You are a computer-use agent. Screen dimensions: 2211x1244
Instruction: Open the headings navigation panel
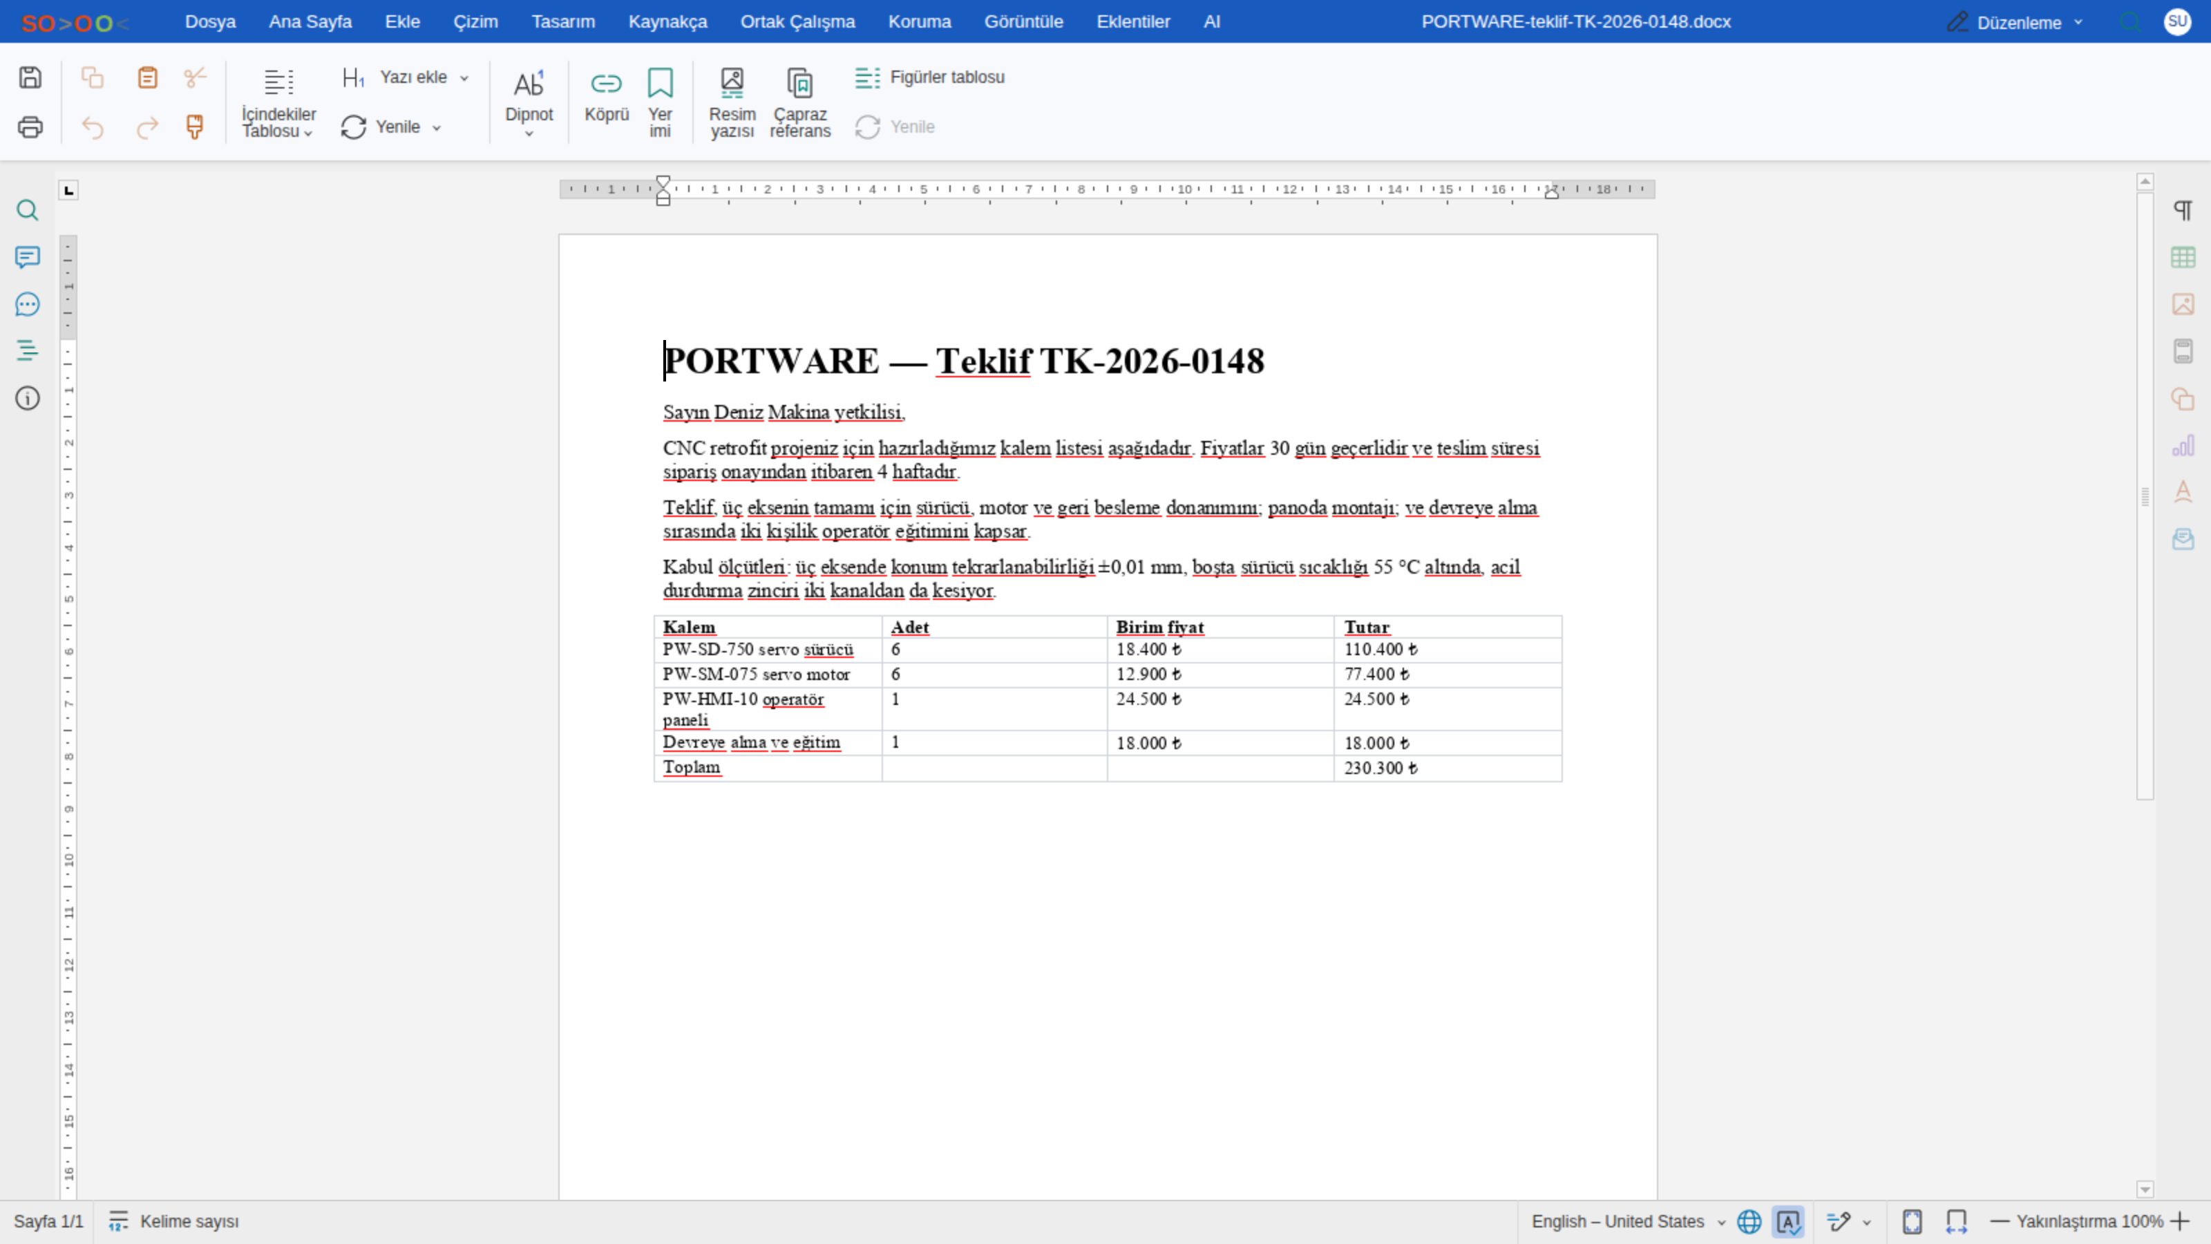28,350
